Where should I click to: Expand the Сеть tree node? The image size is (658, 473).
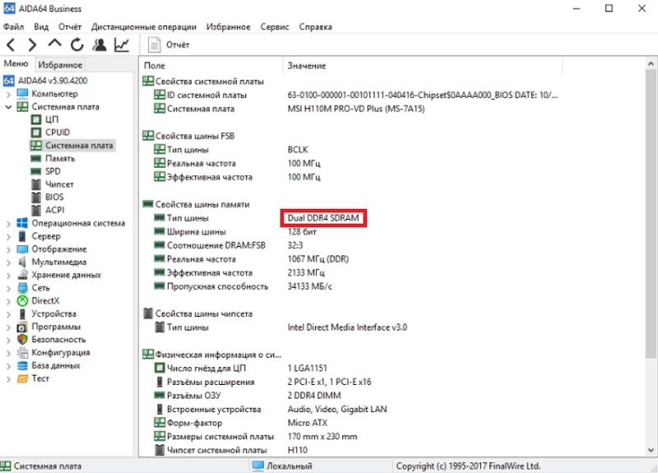click(x=8, y=289)
